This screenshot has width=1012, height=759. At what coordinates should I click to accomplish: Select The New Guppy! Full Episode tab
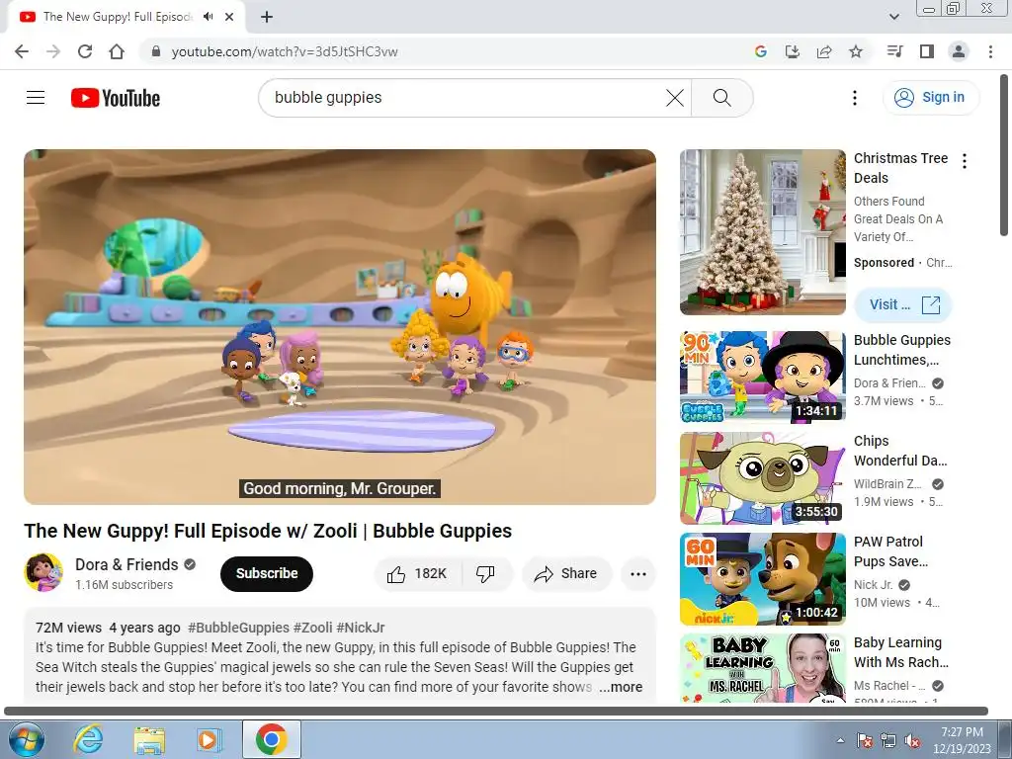(x=118, y=17)
